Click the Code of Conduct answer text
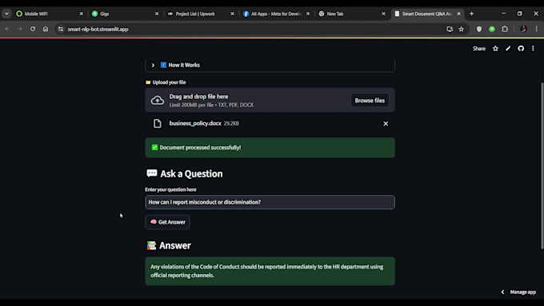This screenshot has width=544, height=306. pyautogui.click(x=266, y=271)
